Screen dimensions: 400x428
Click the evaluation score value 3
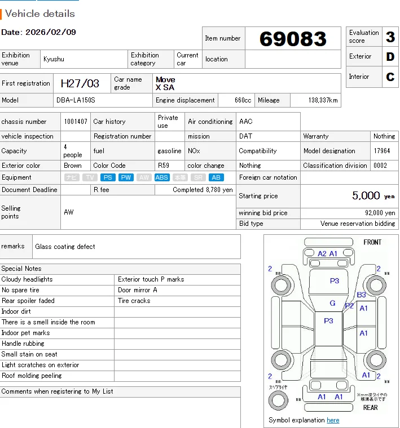[x=390, y=37]
